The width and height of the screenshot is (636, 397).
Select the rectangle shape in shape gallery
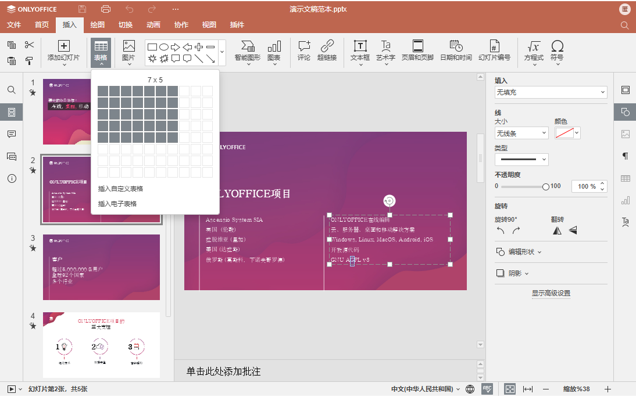[x=152, y=47]
